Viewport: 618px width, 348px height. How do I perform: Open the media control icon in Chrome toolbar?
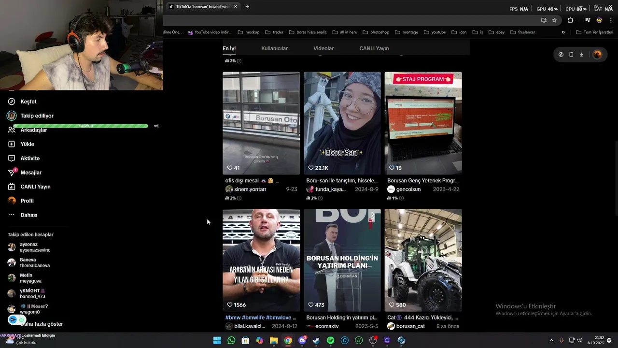(588, 20)
